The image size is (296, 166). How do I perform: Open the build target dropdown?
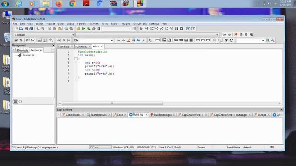click(x=117, y=29)
